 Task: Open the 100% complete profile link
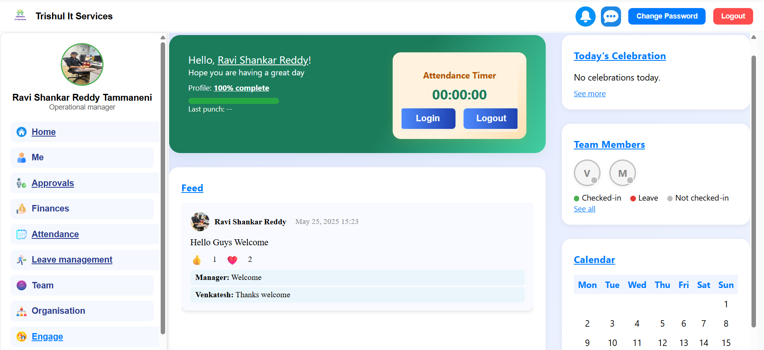241,88
